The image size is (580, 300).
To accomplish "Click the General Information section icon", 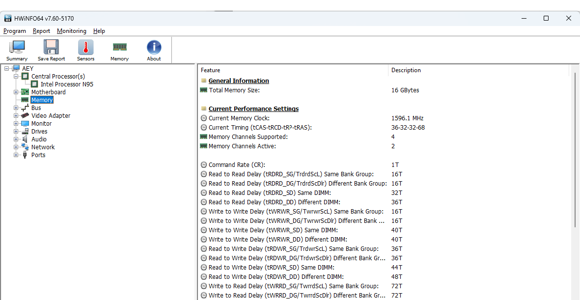I will (203, 81).
